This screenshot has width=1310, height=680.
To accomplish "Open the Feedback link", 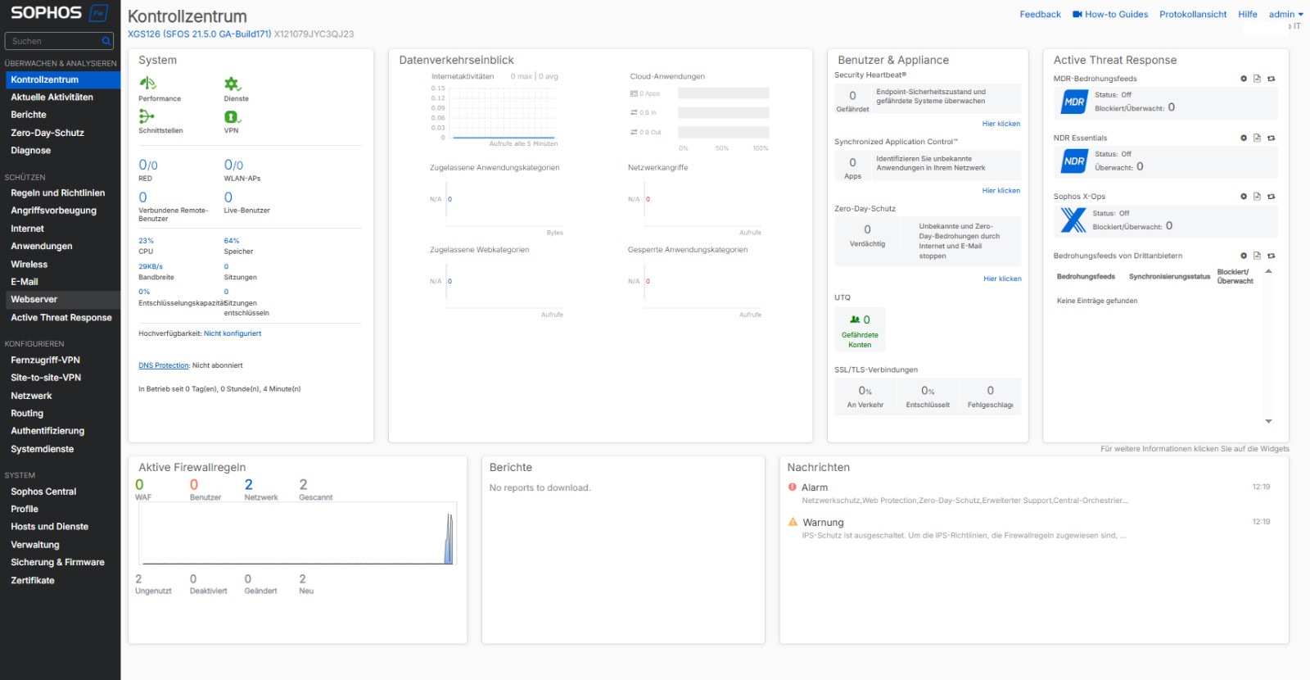I will 1040,14.
